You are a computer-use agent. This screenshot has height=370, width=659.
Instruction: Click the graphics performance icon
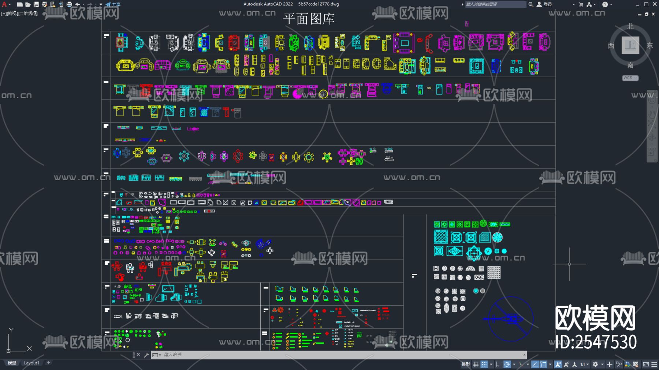pyautogui.click(x=628, y=364)
